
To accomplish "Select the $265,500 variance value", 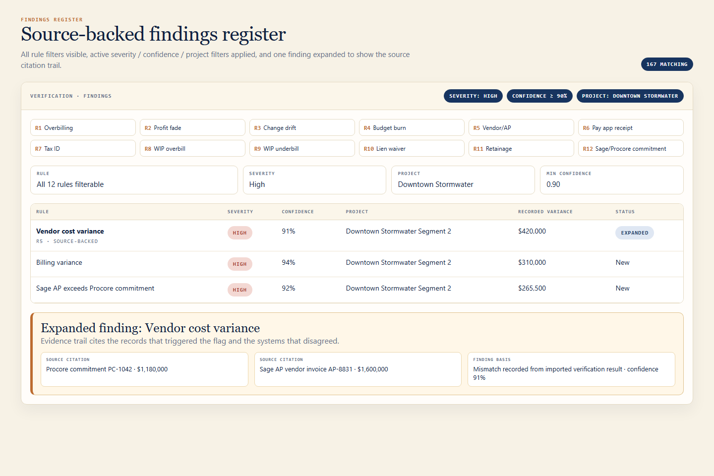I will tap(532, 288).
